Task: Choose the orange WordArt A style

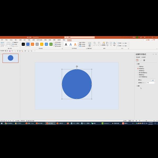Action: (x=75, y=45)
